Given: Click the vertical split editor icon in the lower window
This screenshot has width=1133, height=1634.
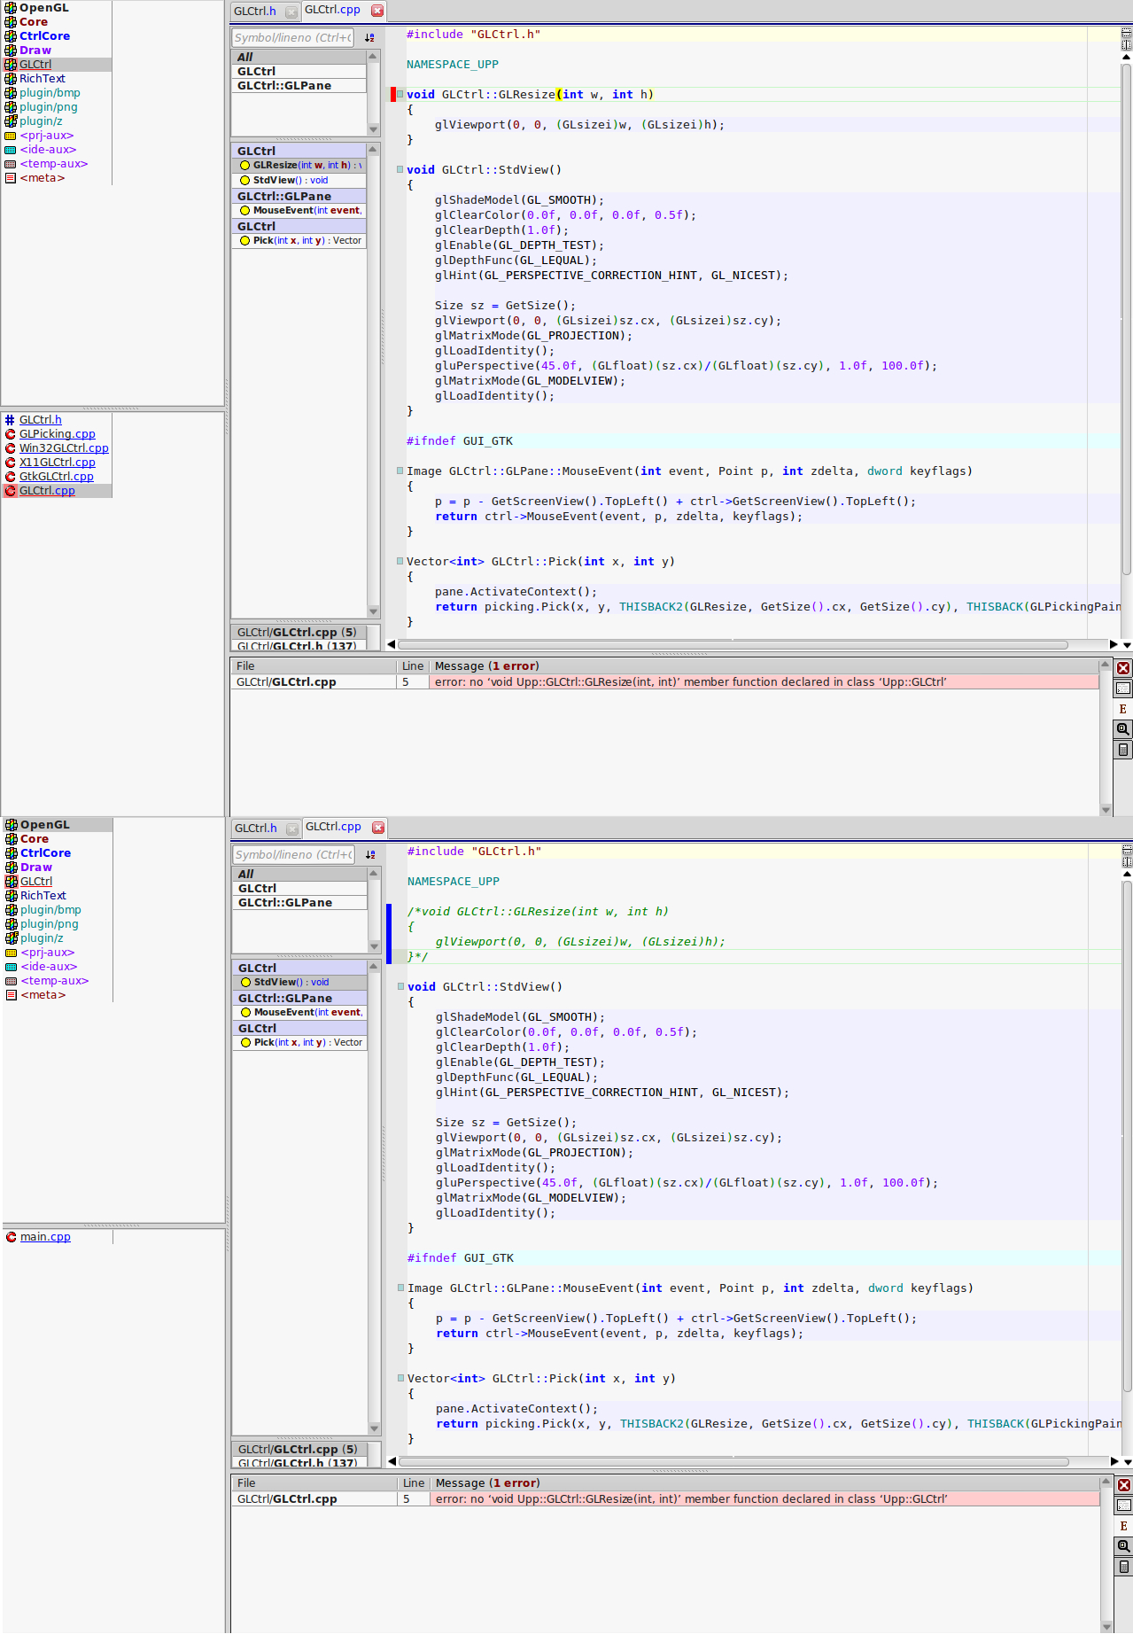Looking at the screenshot, I should 1127,861.
